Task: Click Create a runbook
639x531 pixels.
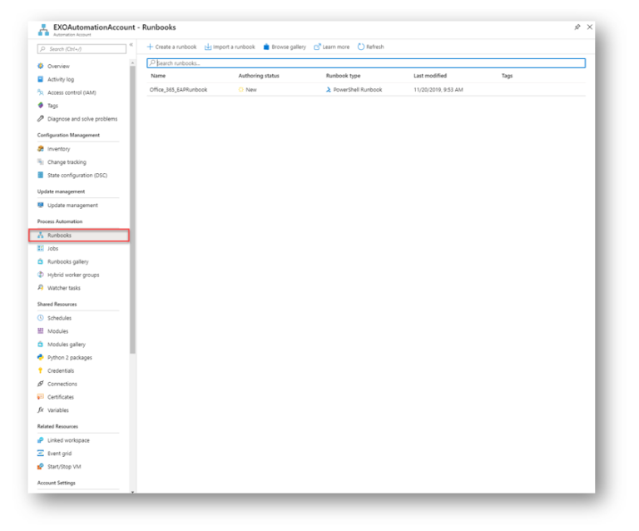Action: 171,47
